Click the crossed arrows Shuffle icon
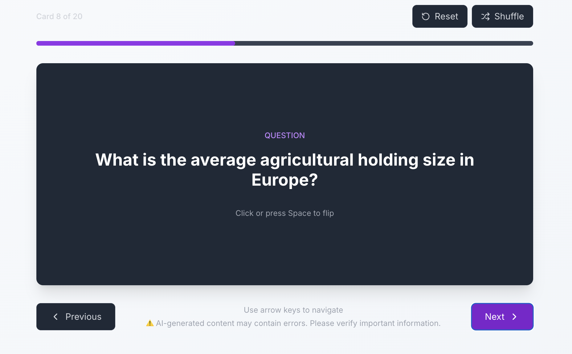The height and width of the screenshot is (354, 572). coord(485,16)
